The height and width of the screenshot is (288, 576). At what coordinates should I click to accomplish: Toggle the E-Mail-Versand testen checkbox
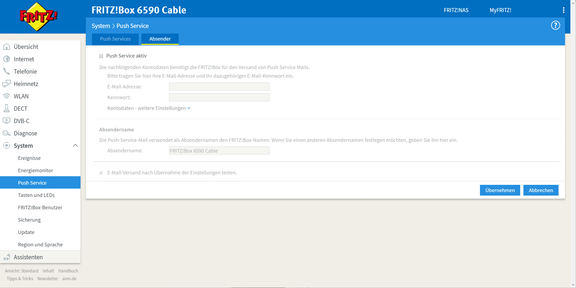click(x=101, y=173)
